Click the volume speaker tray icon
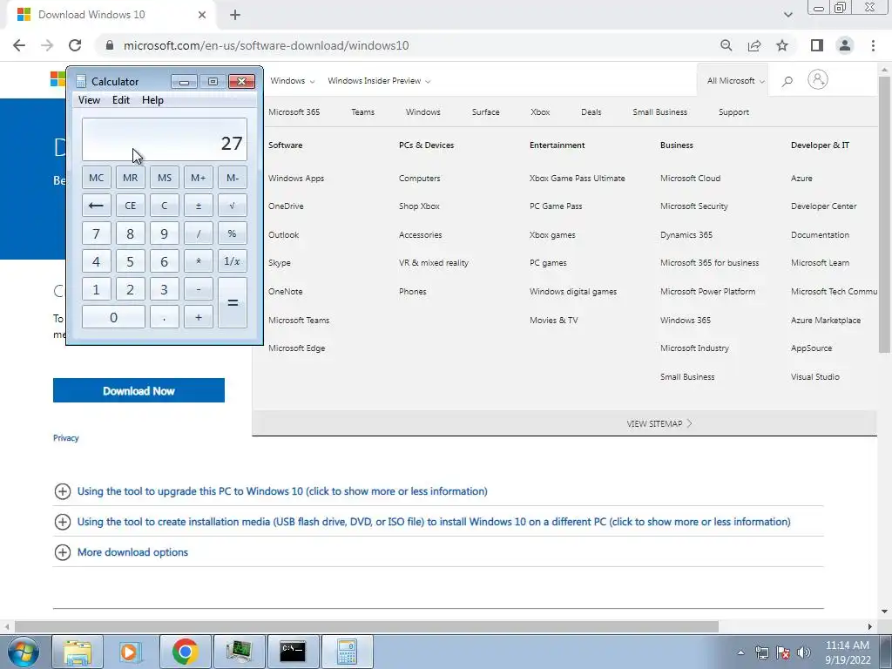This screenshot has width=892, height=669. [x=804, y=652]
